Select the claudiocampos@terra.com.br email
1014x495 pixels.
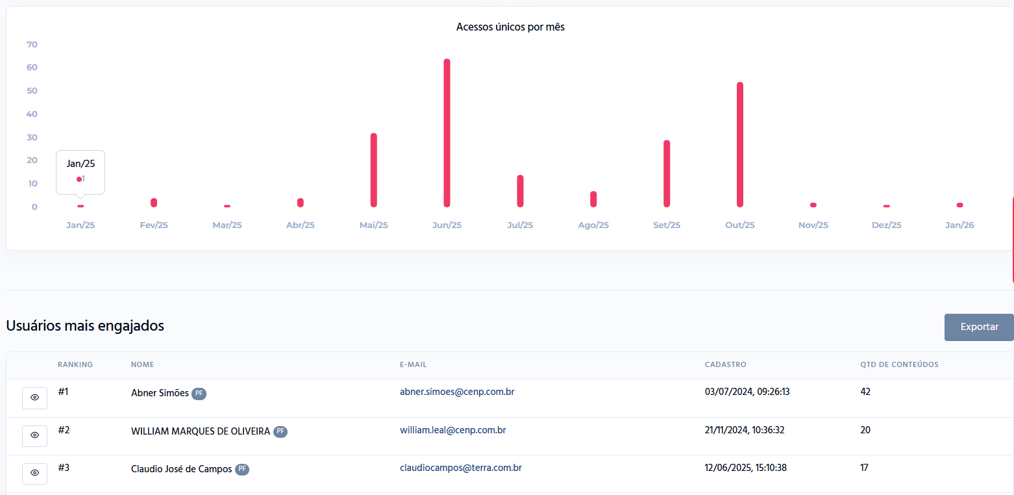[461, 467]
